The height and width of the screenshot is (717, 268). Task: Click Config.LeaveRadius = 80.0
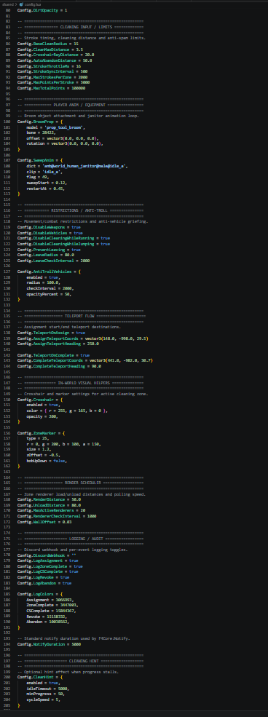[46, 255]
